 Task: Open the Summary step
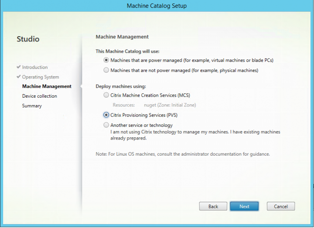click(32, 105)
